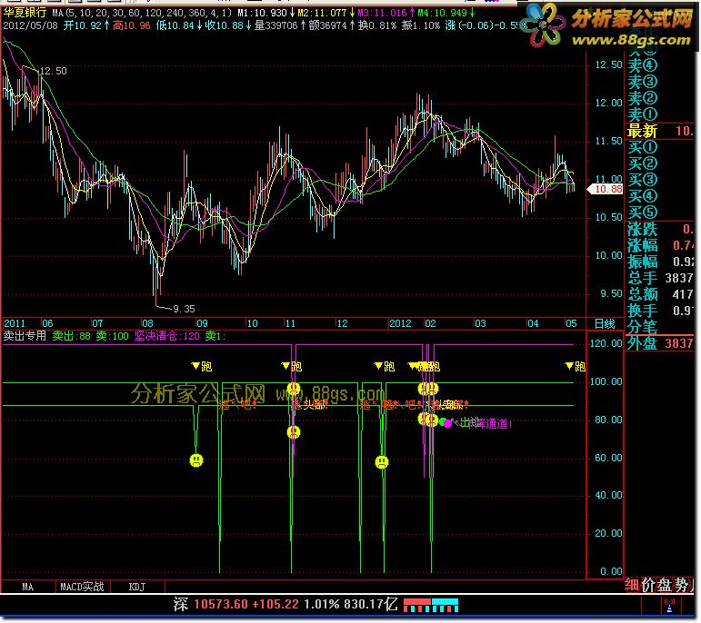Select the 卖② ask row
The height and width of the screenshot is (623, 701).
pos(661,98)
